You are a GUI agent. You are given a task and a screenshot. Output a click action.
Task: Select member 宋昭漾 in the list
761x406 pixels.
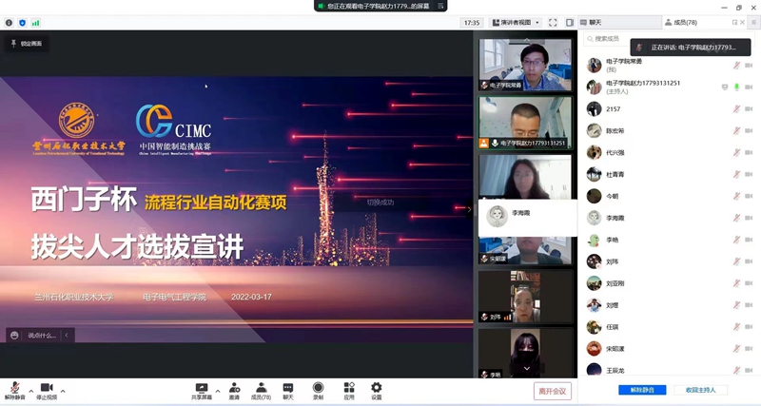pos(670,349)
